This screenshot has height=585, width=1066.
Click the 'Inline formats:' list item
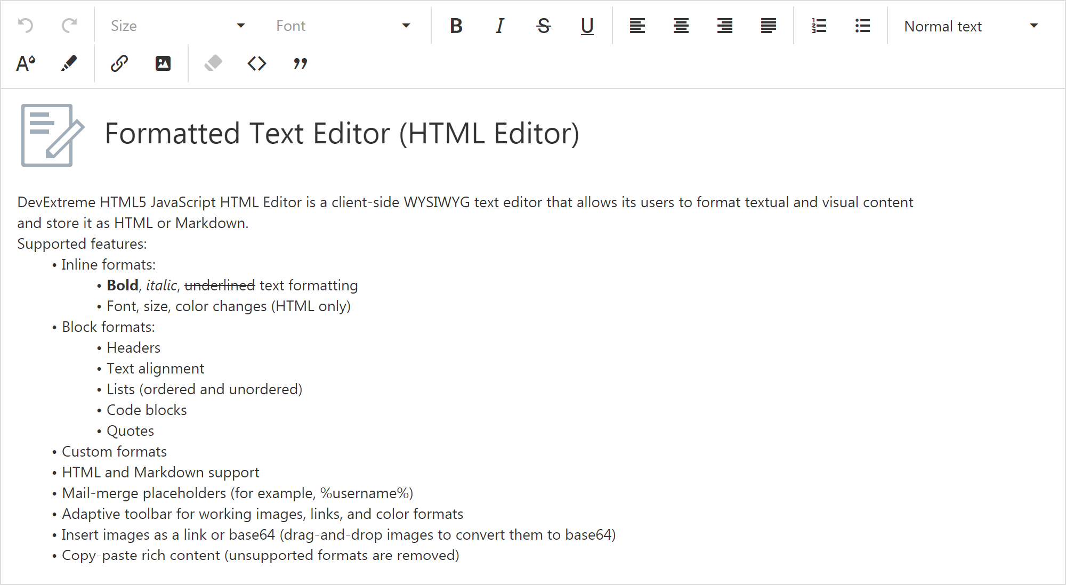coord(109,265)
